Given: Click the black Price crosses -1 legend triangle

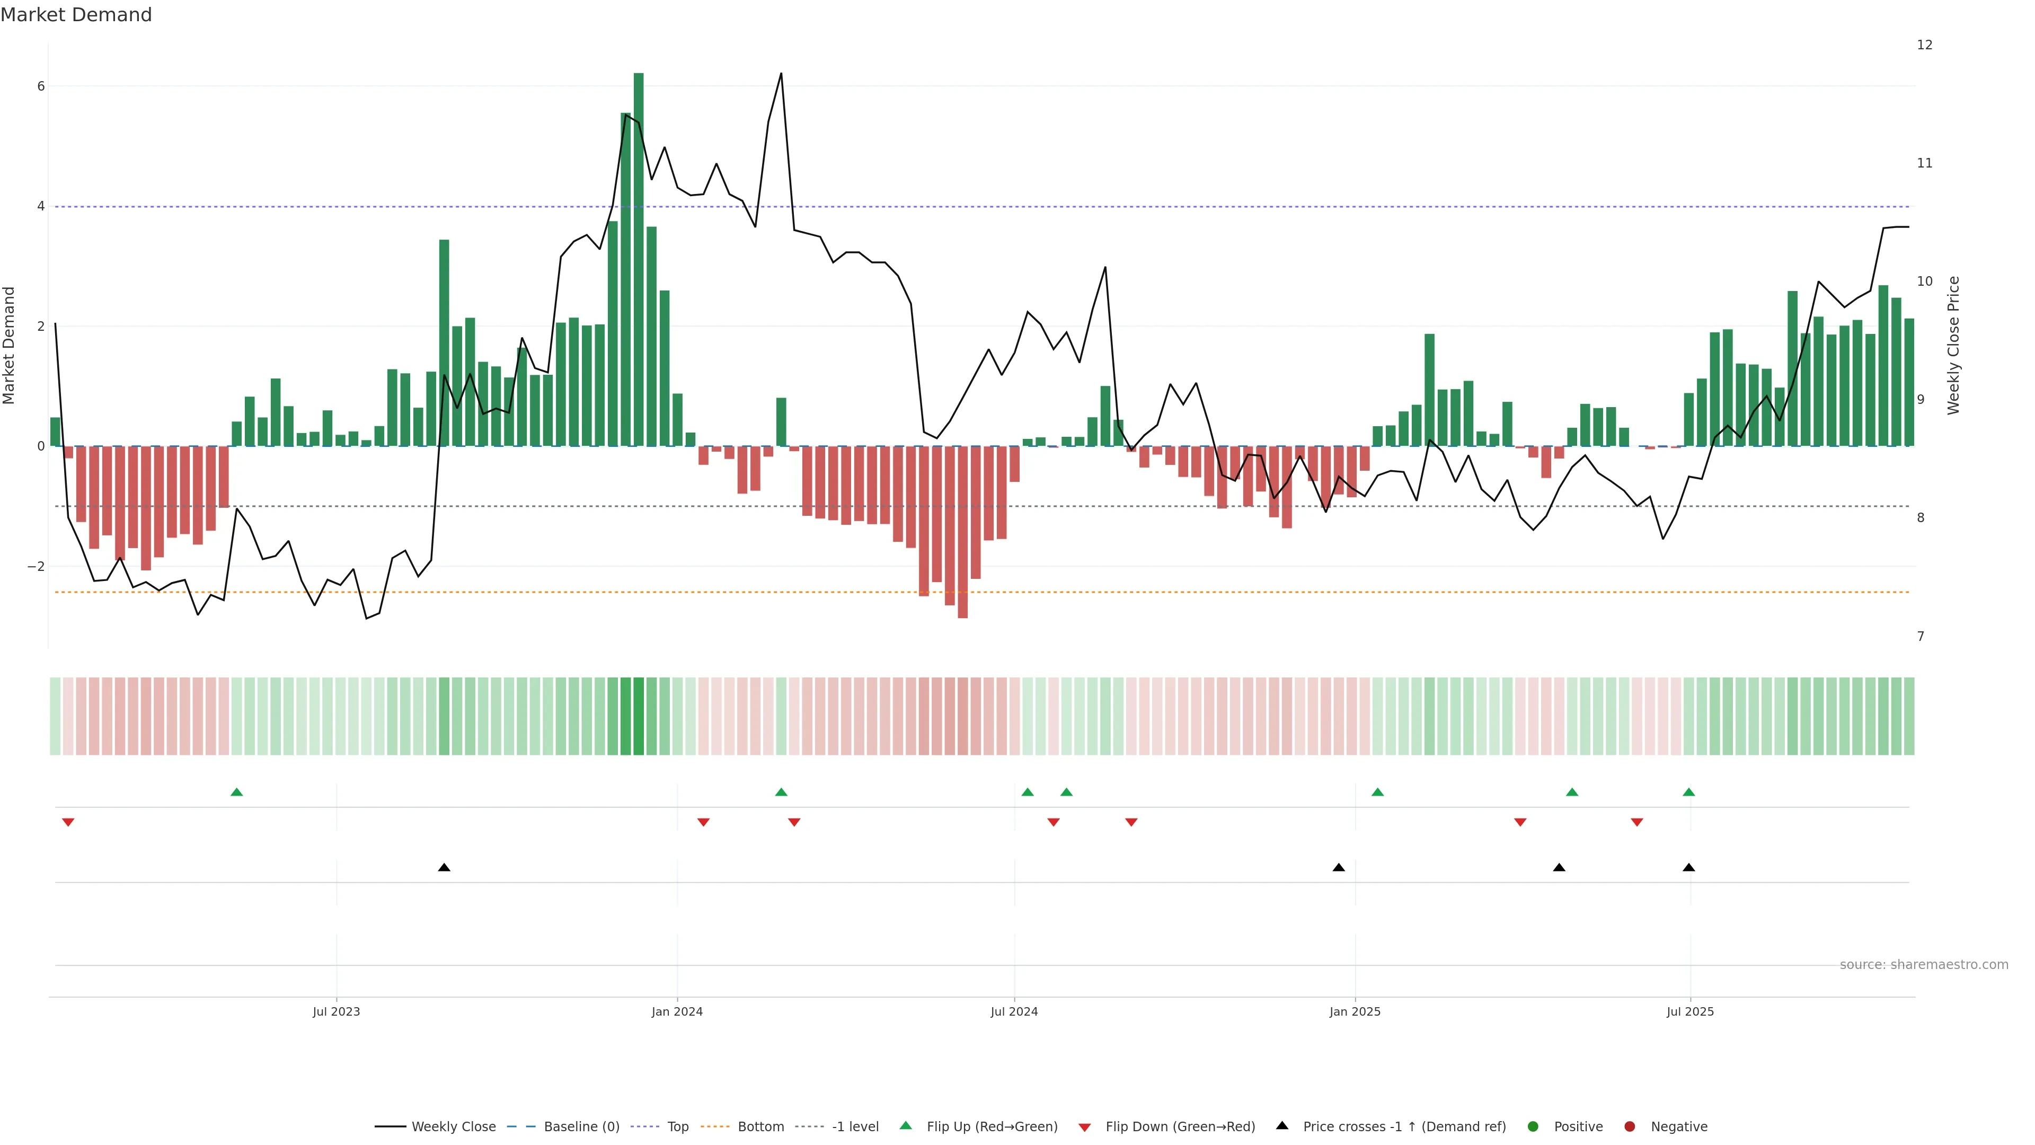Looking at the screenshot, I should [x=1282, y=1125].
